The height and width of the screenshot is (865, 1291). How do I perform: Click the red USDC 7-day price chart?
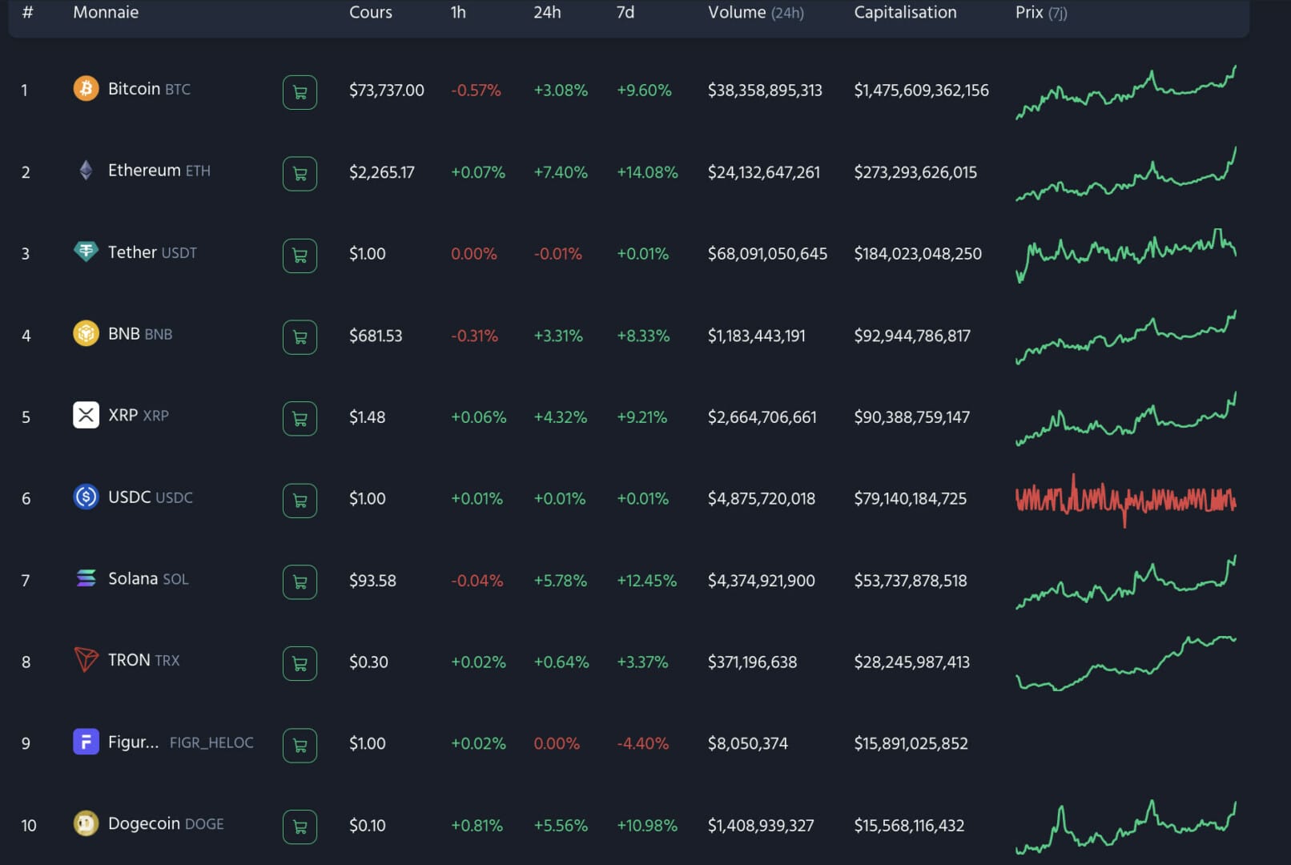coord(1125,500)
